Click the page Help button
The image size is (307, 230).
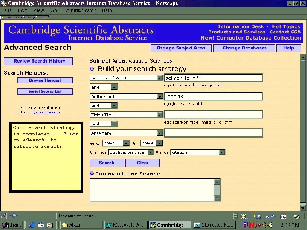click(x=289, y=48)
